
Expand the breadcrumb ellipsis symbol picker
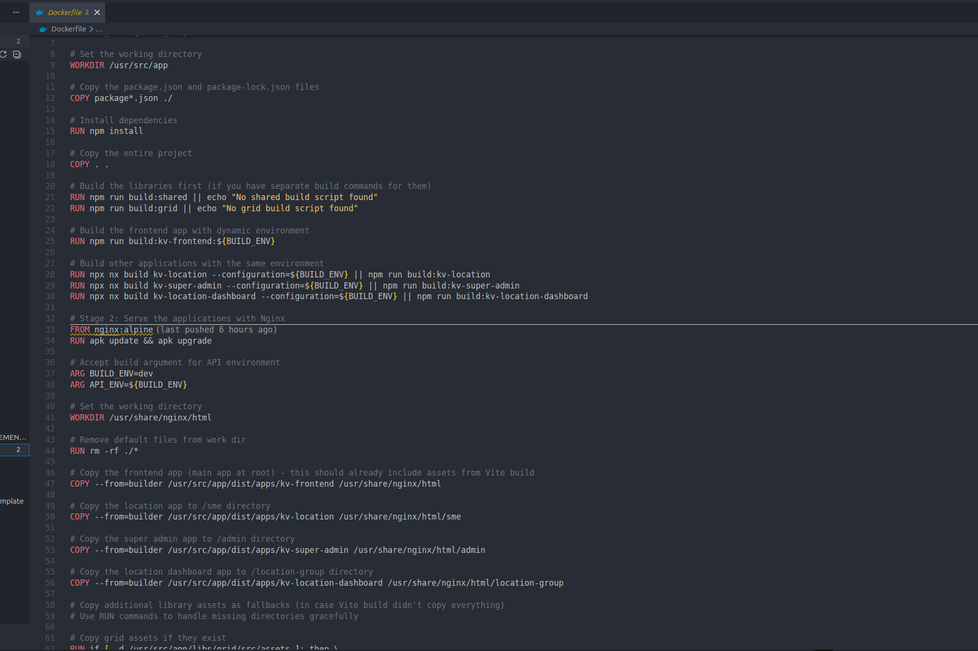click(99, 29)
